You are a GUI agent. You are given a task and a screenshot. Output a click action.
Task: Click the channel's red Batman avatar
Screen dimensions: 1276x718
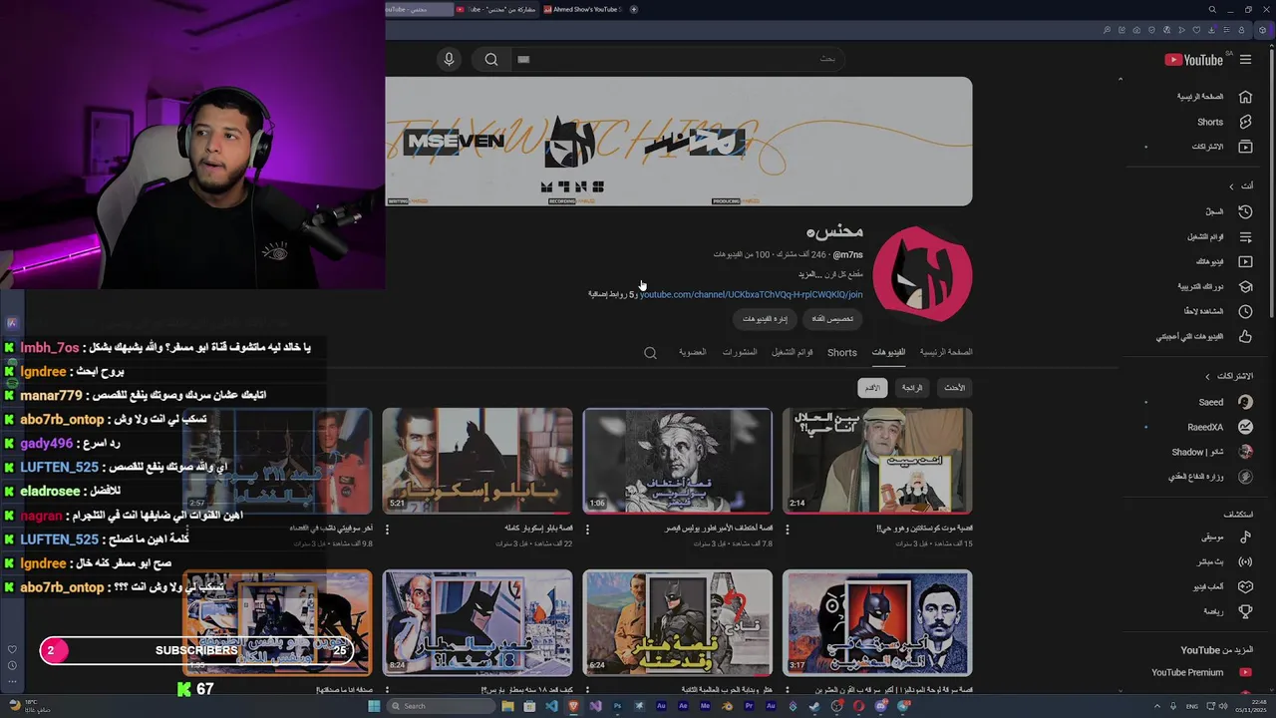pos(923,274)
